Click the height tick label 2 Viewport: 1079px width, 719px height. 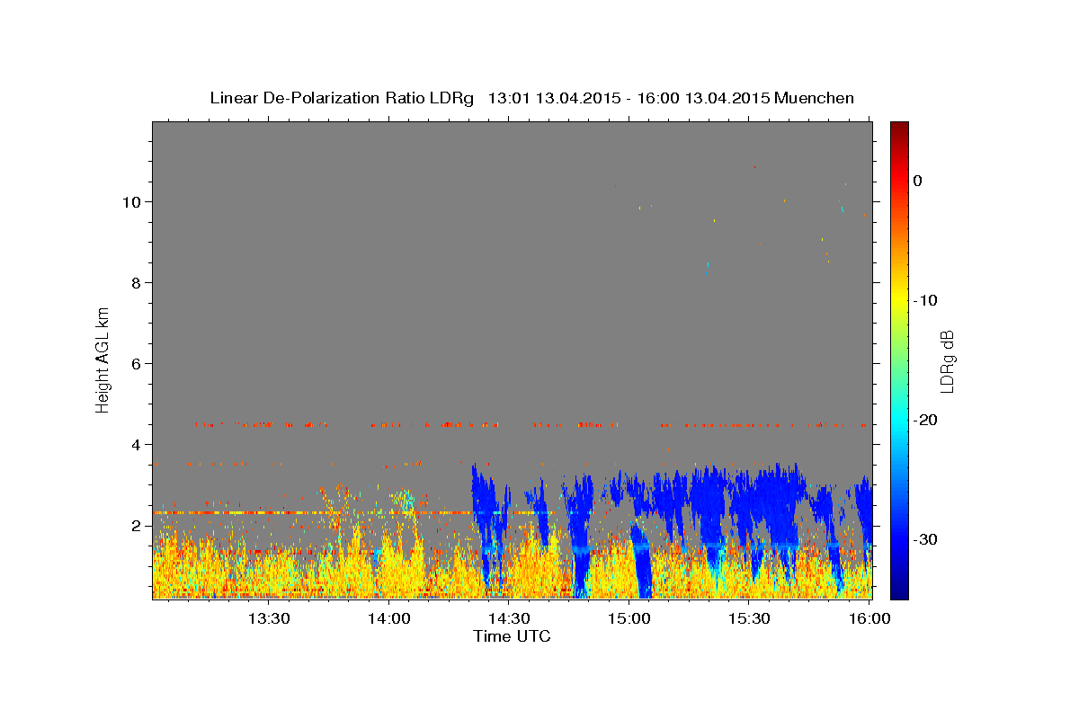(138, 526)
